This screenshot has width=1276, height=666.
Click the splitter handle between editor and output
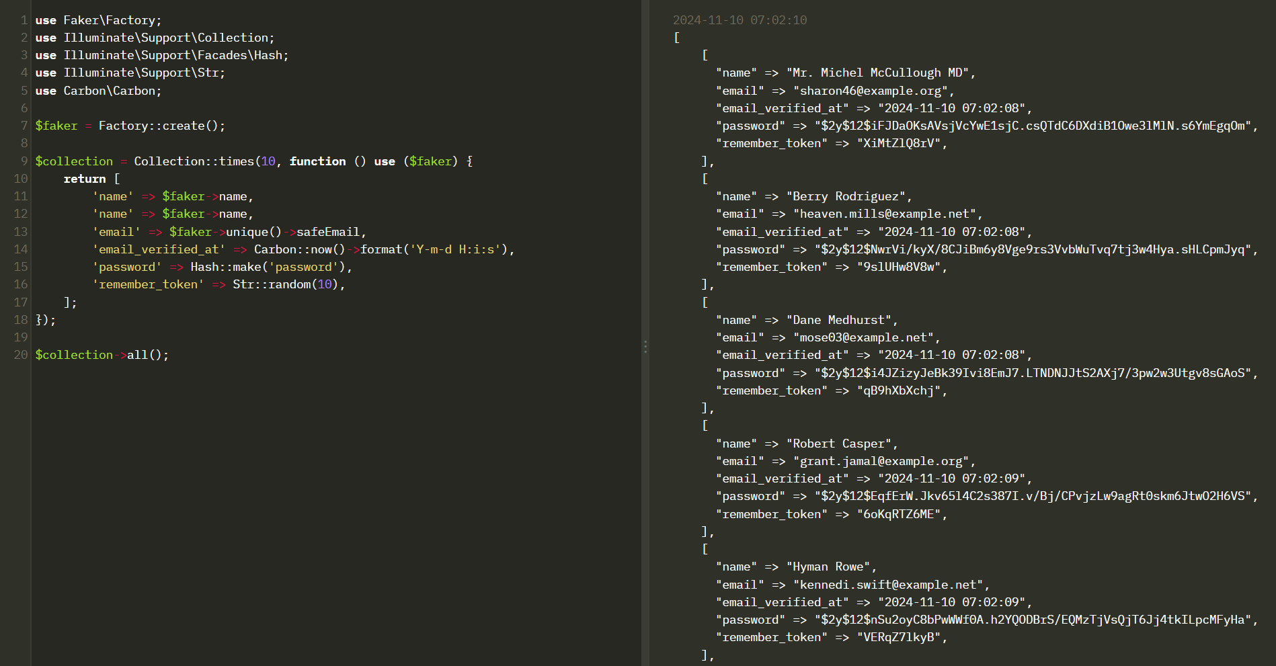pyautogui.click(x=645, y=346)
